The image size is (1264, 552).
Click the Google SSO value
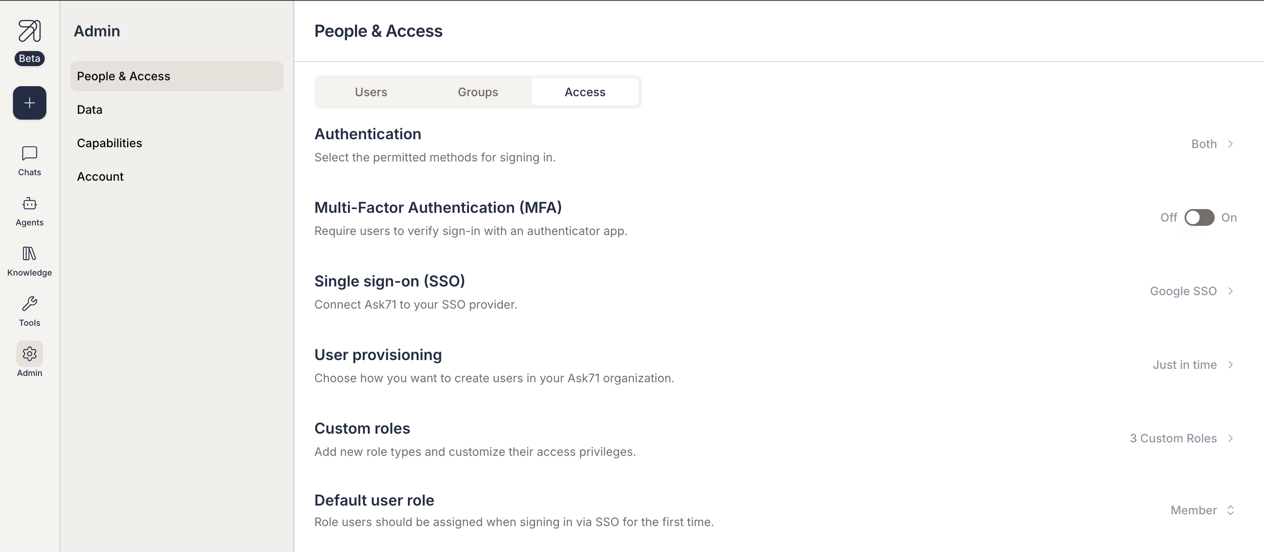coord(1183,291)
